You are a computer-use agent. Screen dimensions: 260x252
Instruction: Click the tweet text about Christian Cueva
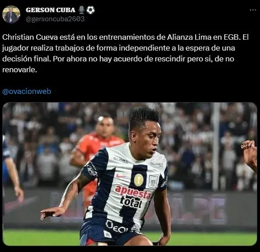point(125,53)
